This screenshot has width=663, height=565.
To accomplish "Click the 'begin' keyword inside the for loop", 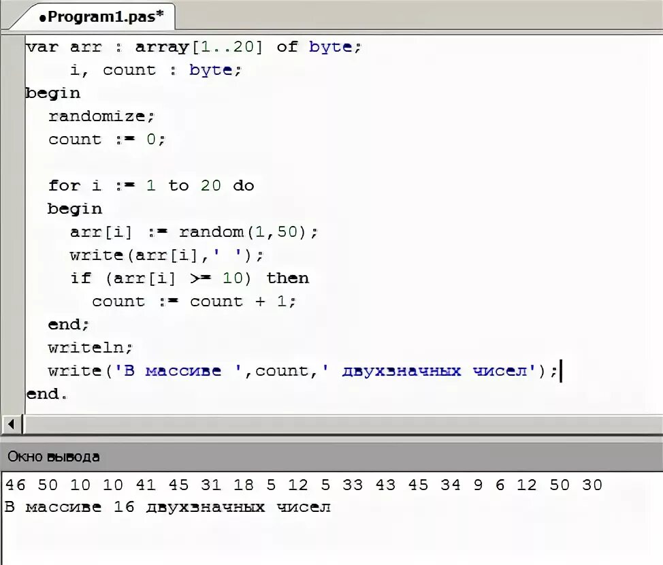I will tap(75, 209).
